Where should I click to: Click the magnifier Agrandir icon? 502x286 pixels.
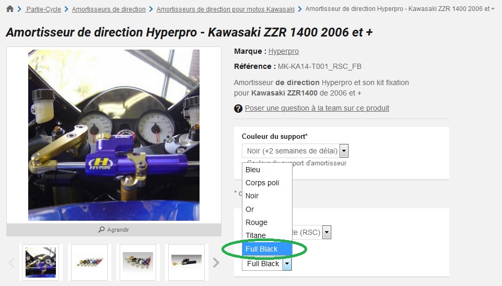[101, 230]
